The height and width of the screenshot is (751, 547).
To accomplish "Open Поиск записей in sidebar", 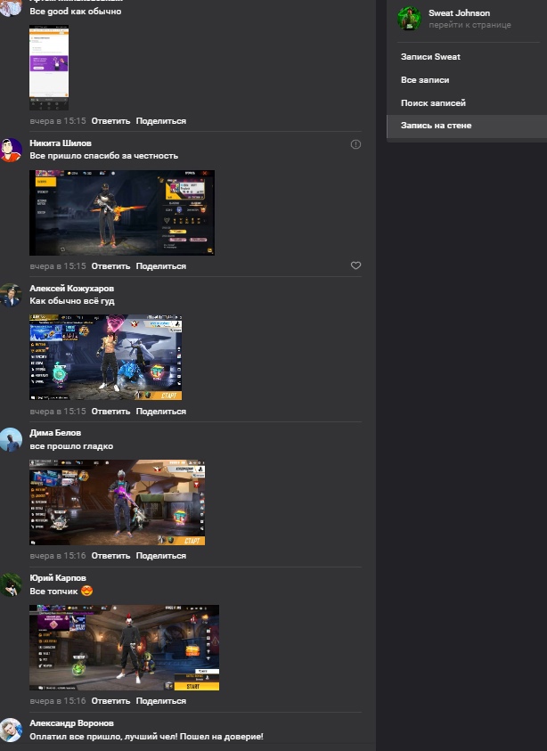I will click(433, 103).
